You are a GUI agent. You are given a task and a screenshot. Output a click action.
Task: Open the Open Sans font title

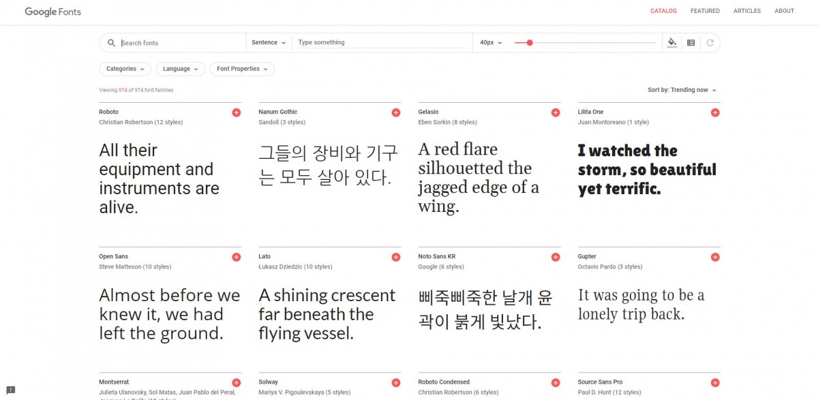tap(113, 256)
